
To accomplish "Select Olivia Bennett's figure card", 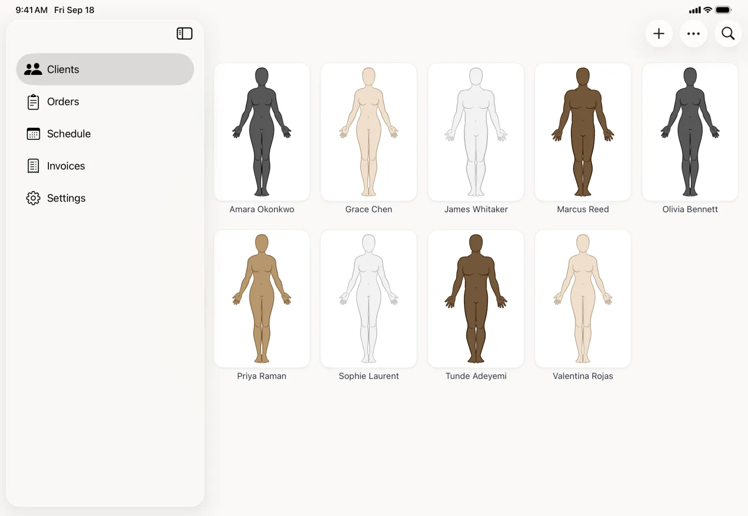I will [x=690, y=132].
